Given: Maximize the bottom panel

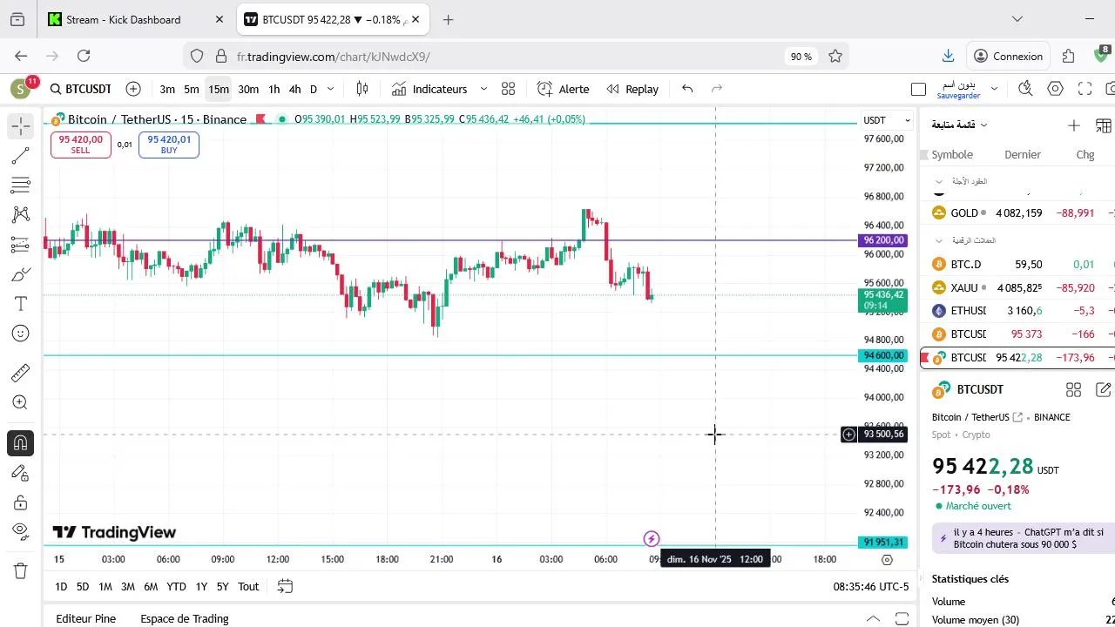Looking at the screenshot, I should [902, 619].
